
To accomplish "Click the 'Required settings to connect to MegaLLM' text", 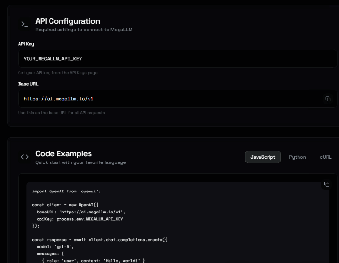I will (x=84, y=30).
